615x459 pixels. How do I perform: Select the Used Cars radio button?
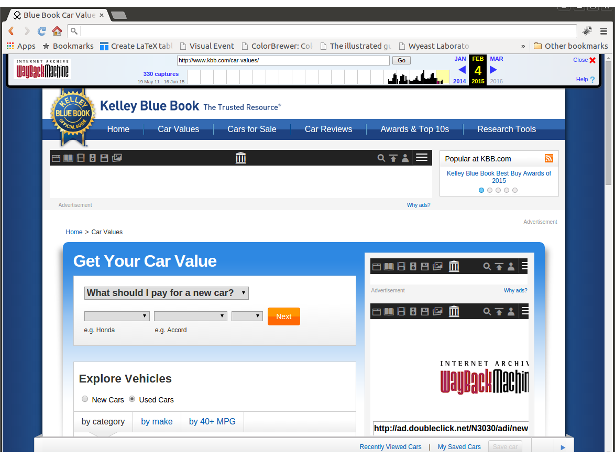coord(132,399)
